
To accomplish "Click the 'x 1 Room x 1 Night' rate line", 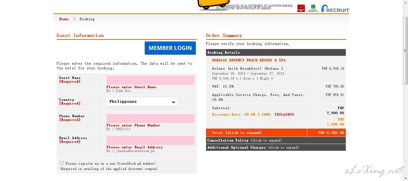I will (x=243, y=79).
